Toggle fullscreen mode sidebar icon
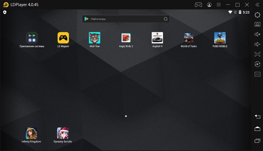263x151 pixels. coord(257,54)
